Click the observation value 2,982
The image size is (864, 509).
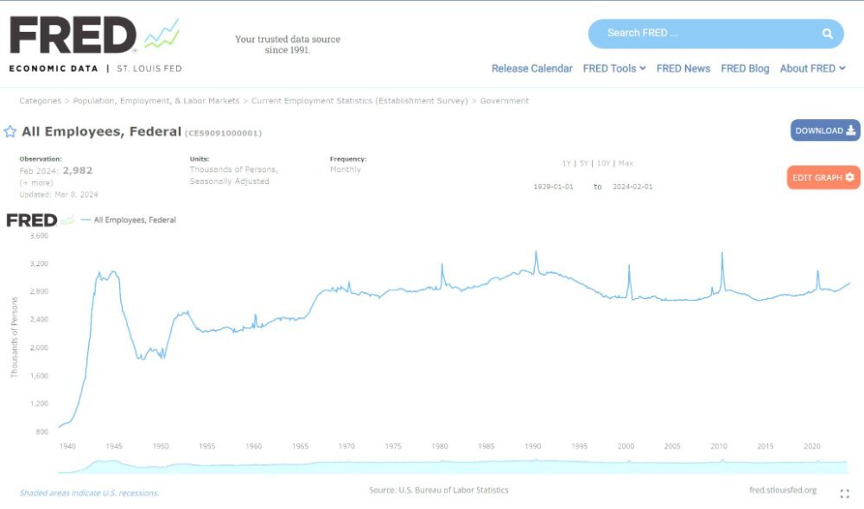(78, 171)
